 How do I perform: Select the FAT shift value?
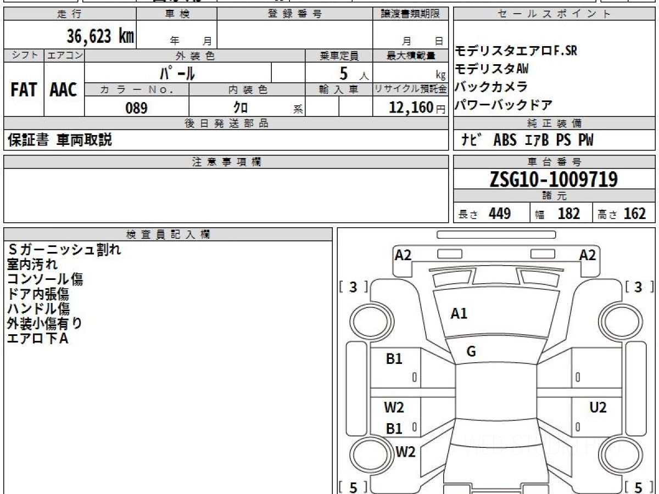(24, 90)
